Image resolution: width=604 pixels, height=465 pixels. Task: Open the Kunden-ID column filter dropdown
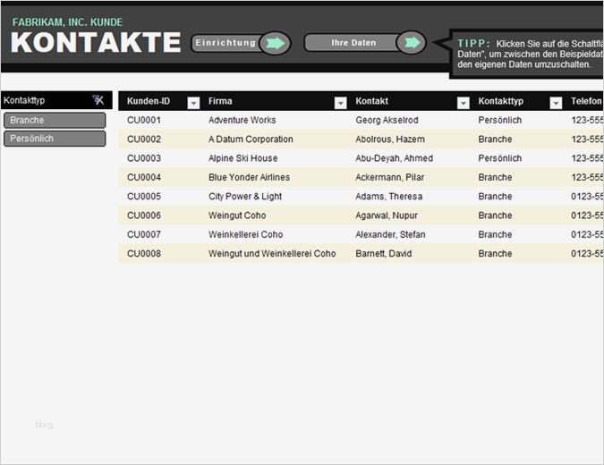pos(193,103)
